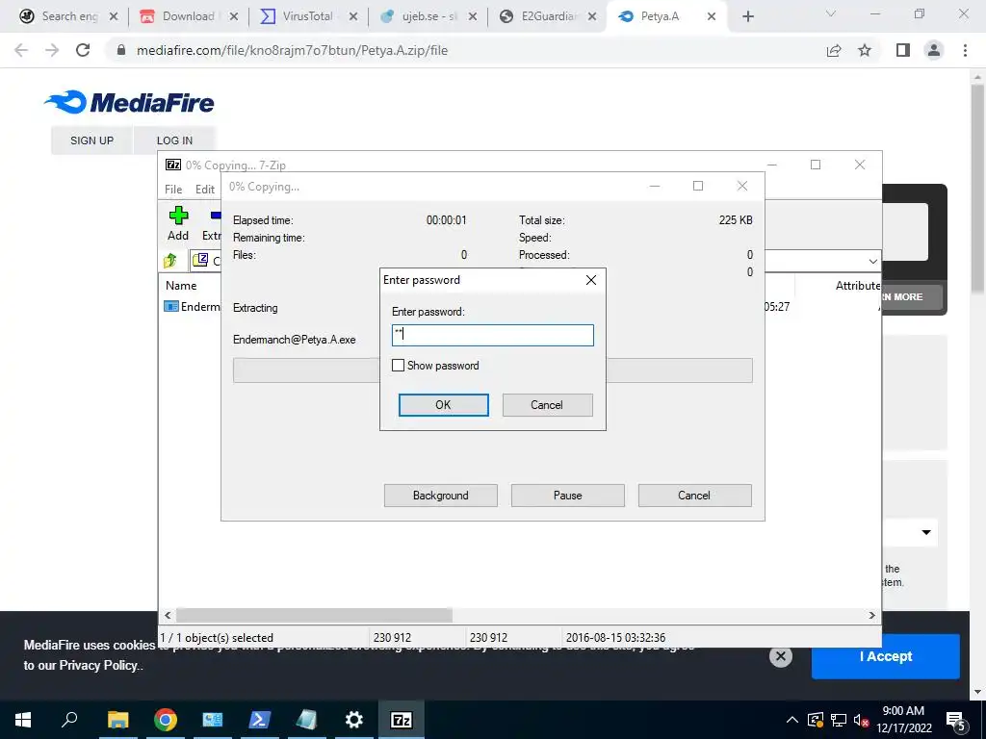Click the MediaFire logo
This screenshot has width=986, height=739.
click(x=129, y=102)
